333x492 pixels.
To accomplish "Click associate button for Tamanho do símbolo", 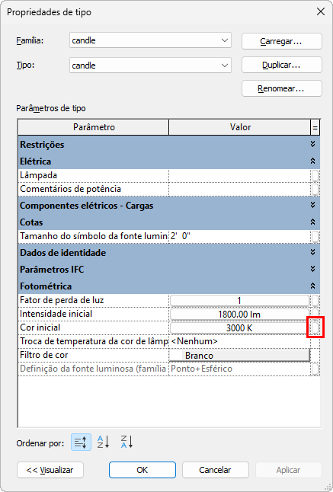I will [315, 236].
